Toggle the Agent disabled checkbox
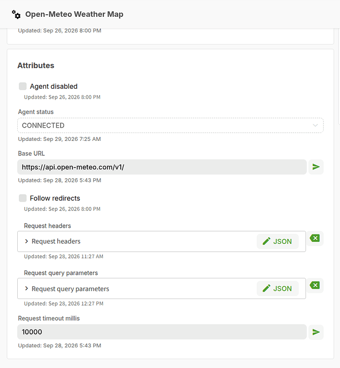This screenshot has width=340, height=368. click(x=23, y=86)
